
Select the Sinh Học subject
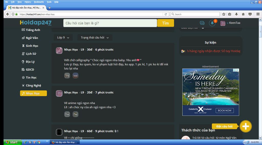30,46
